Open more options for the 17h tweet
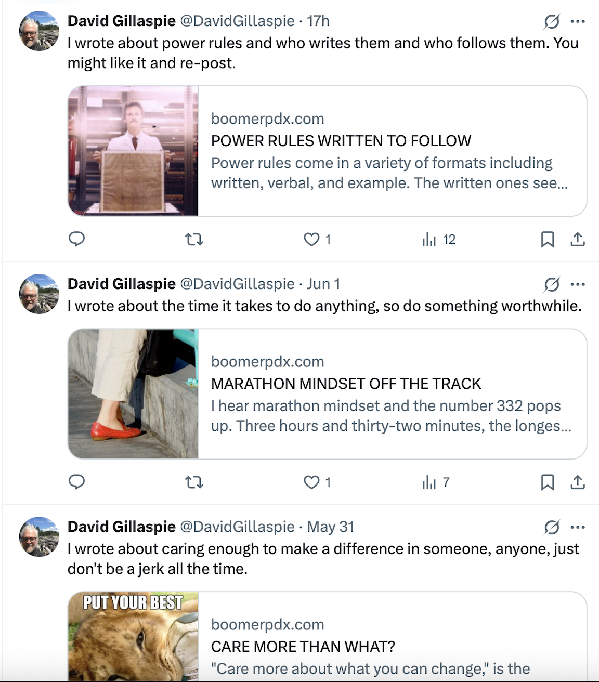 [578, 21]
